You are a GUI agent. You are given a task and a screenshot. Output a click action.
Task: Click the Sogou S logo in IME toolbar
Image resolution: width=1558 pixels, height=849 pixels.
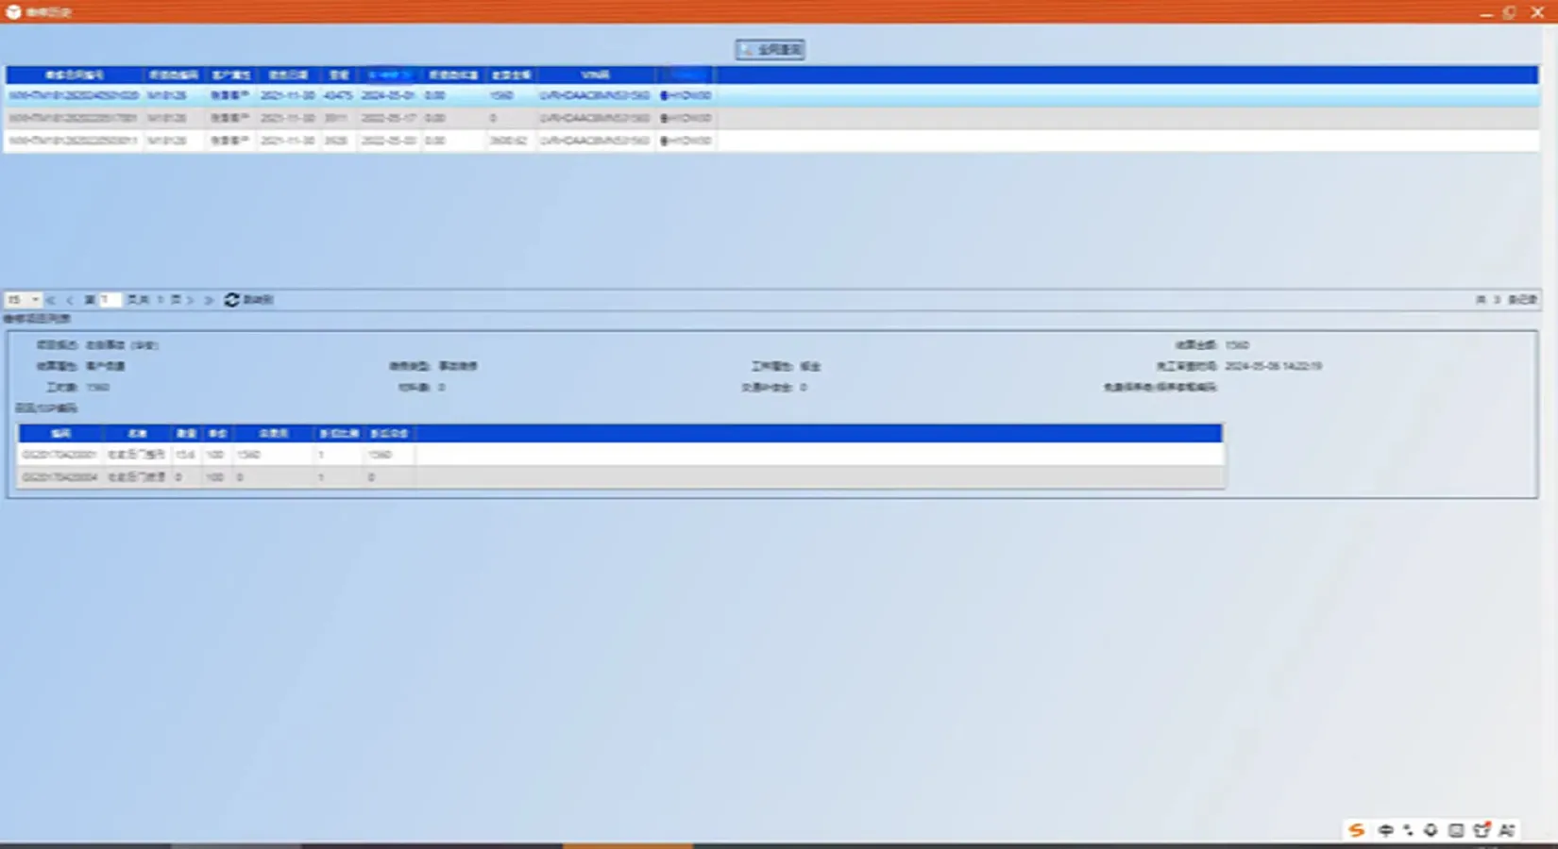(1357, 830)
